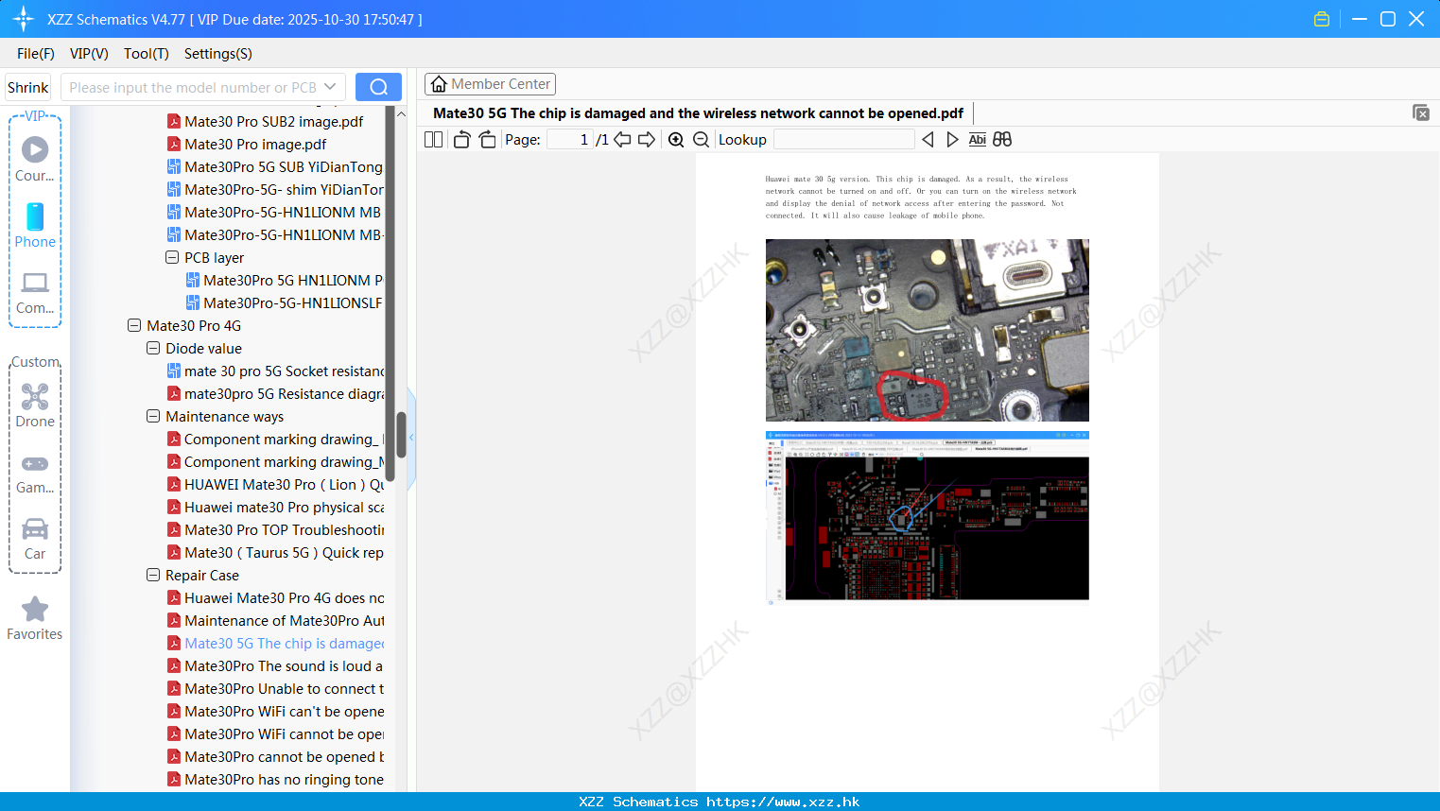Open Mate30 ( Taurus 5G ) Quick repair PDF
This screenshot has width=1440, height=811.
pos(275,552)
